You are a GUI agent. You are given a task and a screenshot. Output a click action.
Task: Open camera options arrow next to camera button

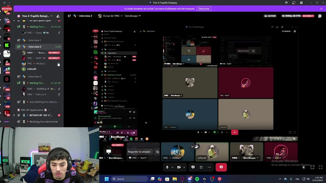pyautogui.click(x=184, y=167)
